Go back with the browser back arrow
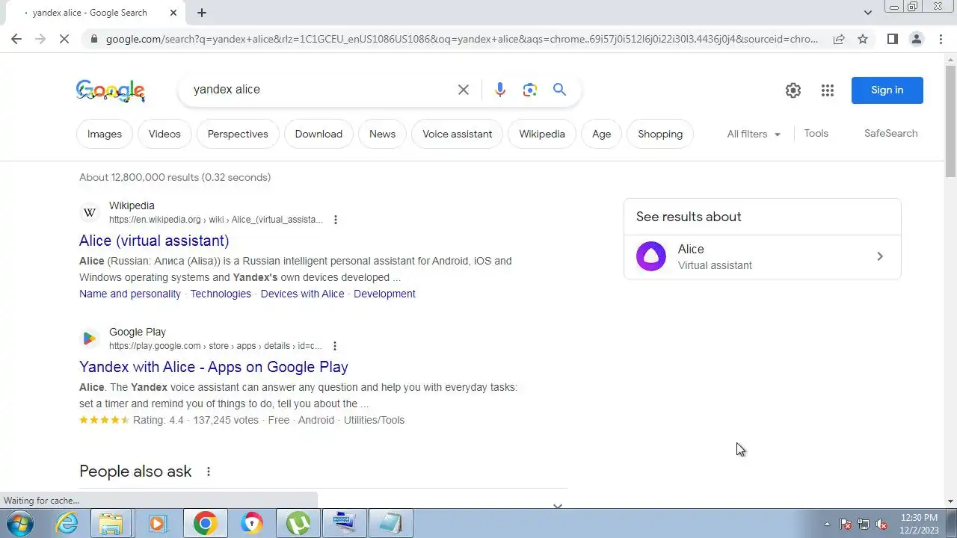Image resolution: width=957 pixels, height=538 pixels. (16, 39)
